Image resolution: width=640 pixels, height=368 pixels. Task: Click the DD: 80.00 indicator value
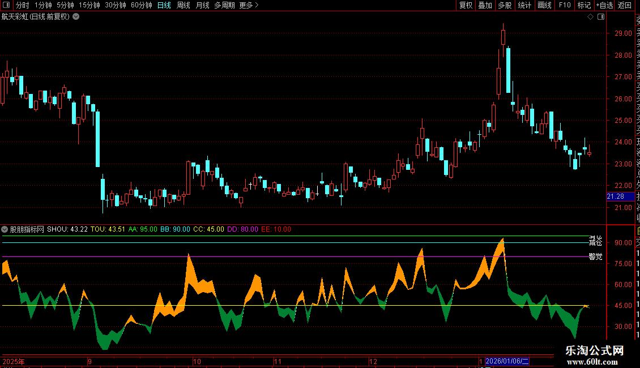pos(242,229)
